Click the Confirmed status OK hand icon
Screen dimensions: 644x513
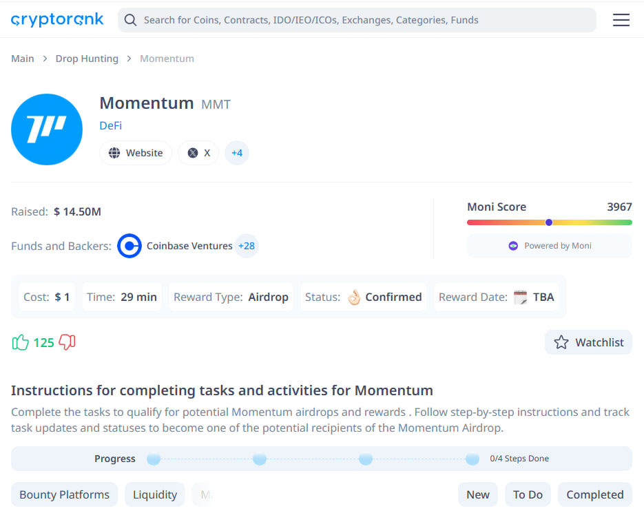click(353, 297)
